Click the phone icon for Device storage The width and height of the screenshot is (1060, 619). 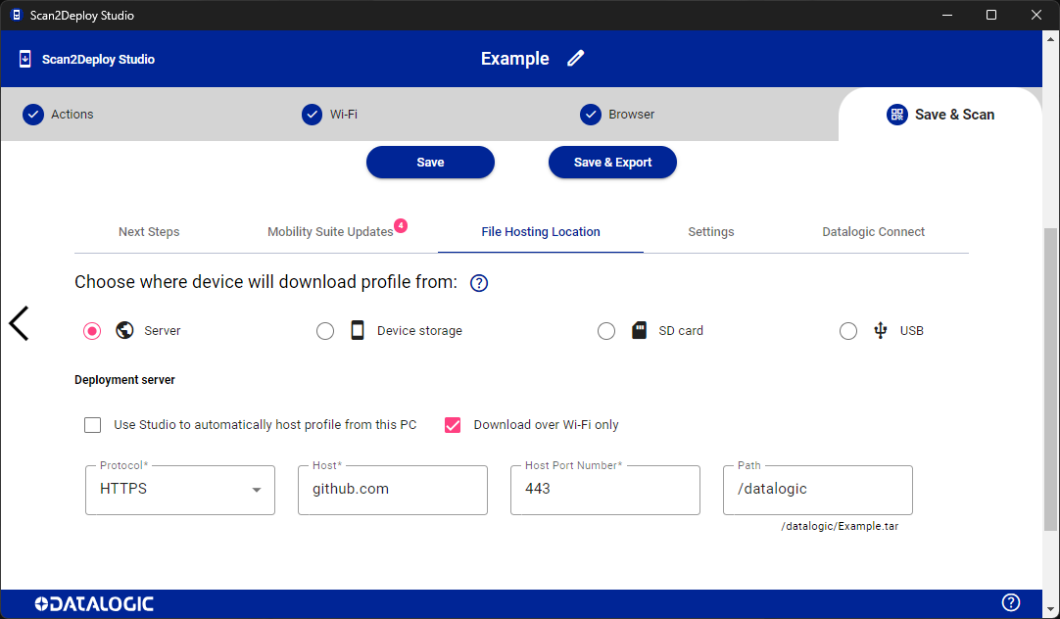358,330
